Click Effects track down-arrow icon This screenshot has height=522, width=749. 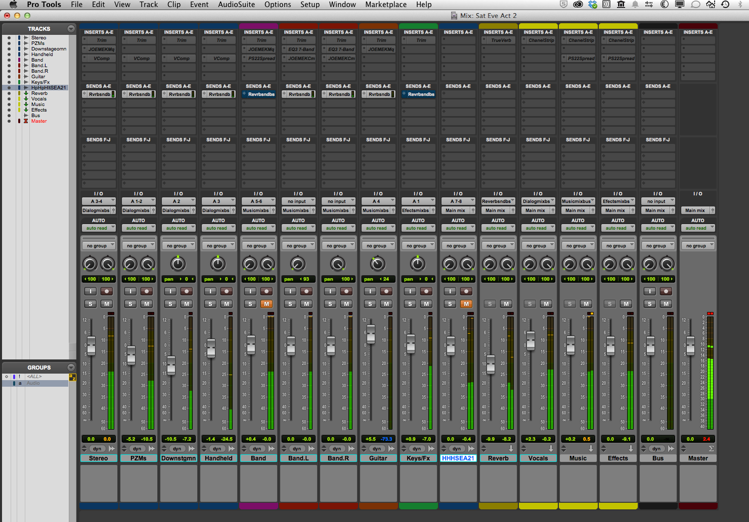631,449
